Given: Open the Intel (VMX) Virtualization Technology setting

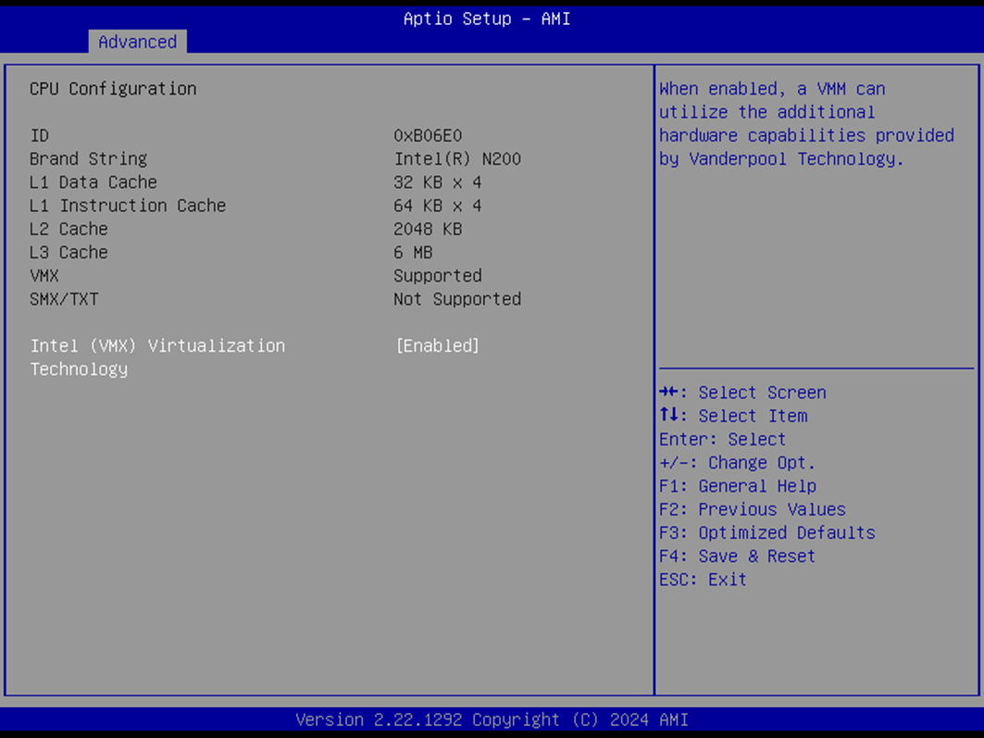Looking at the screenshot, I should click(157, 345).
